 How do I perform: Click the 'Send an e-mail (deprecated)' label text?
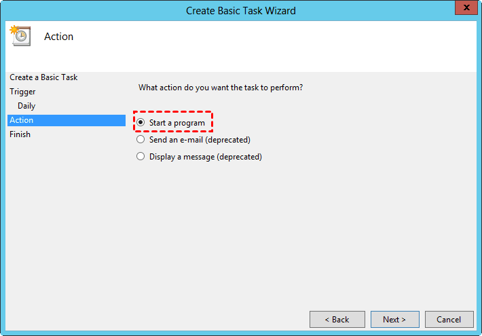click(200, 140)
